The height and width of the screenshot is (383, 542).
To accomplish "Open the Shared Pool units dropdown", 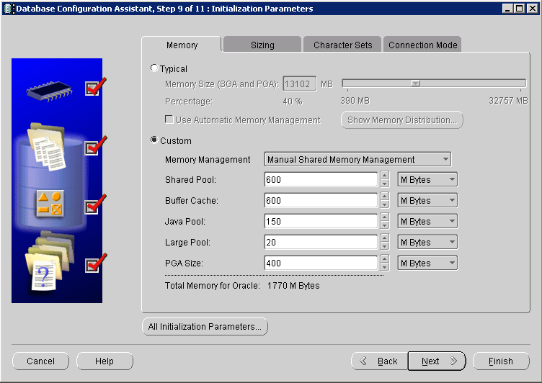I will 427,179.
